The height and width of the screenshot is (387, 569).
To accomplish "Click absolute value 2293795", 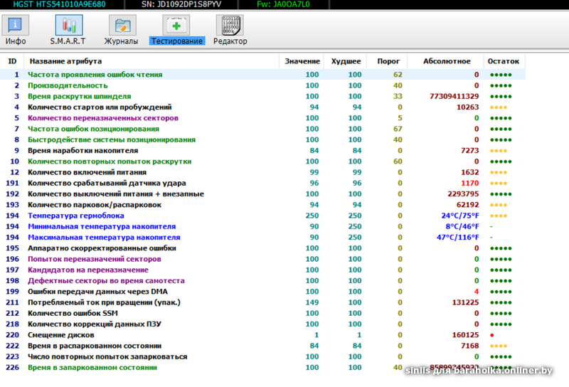I will (x=463, y=194).
